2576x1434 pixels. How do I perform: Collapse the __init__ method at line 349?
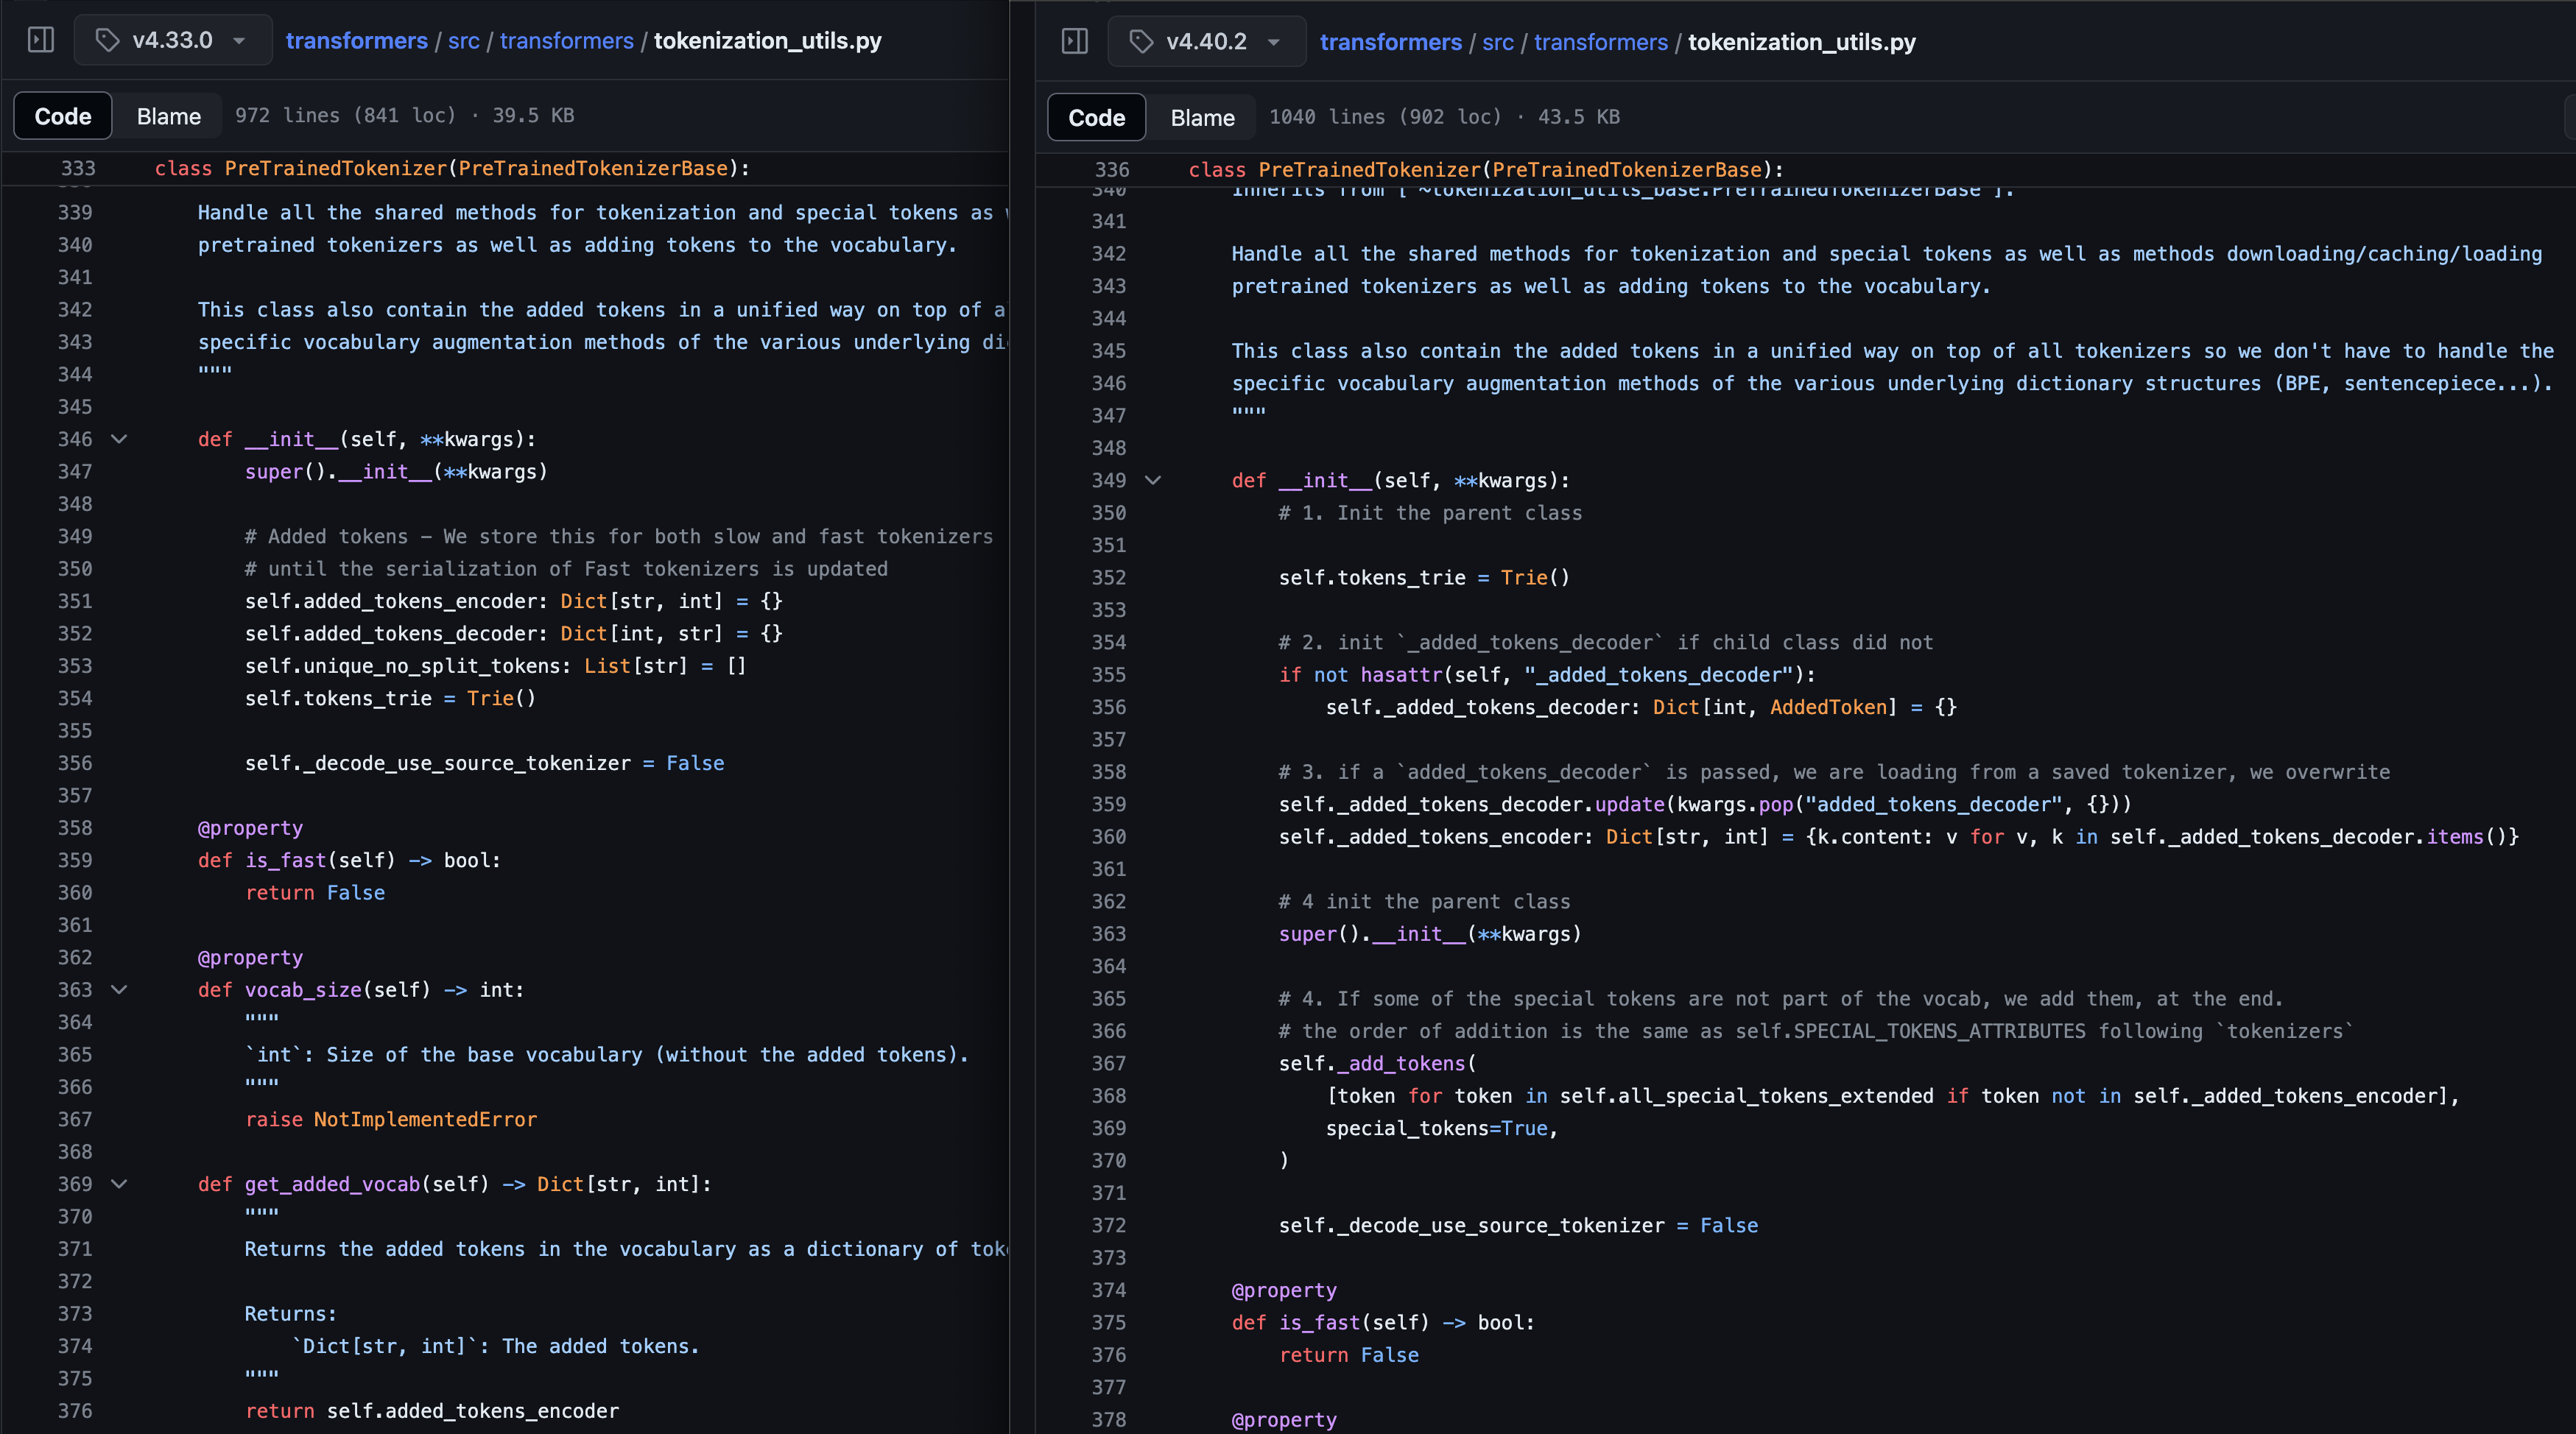[x=1154, y=481]
